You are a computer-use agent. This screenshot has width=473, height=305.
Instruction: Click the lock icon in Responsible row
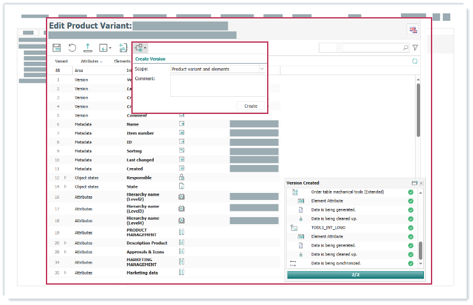182,178
